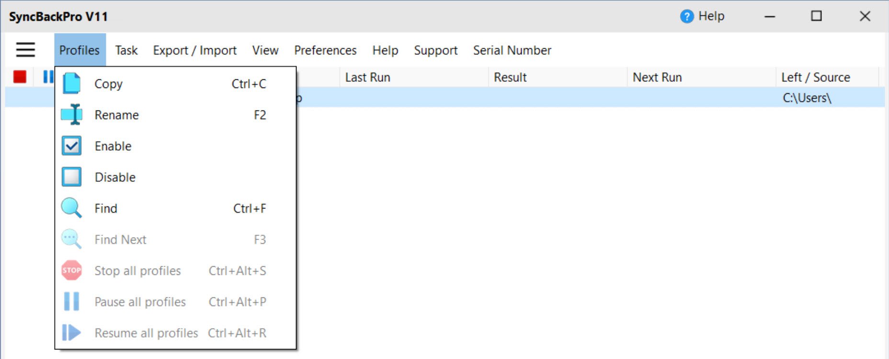Open the Support menu

(x=436, y=50)
